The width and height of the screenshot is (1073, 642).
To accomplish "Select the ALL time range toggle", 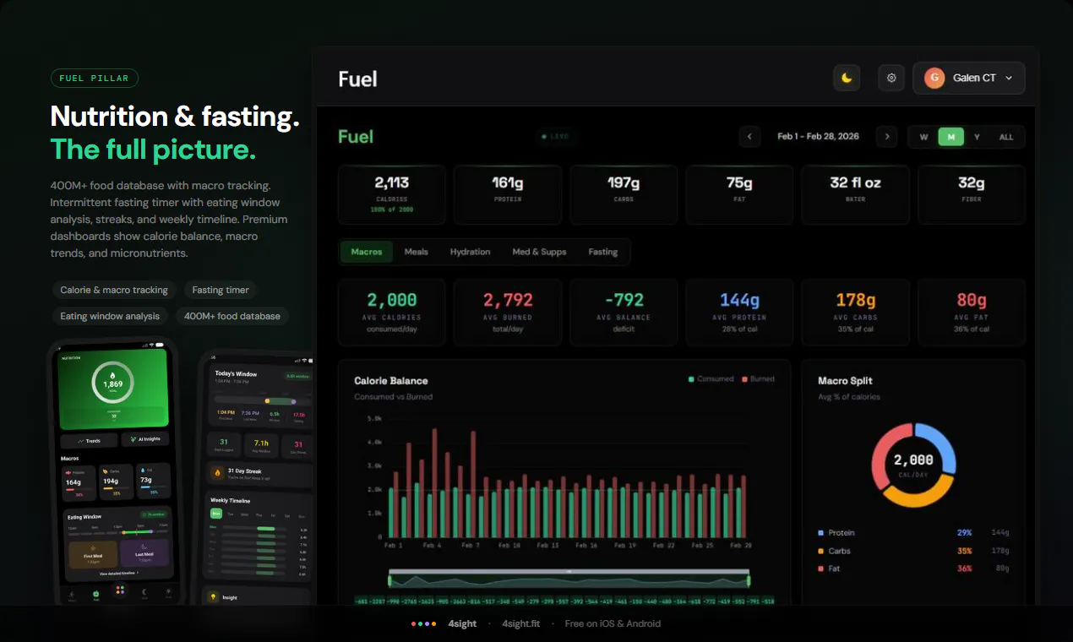I will coord(1006,137).
